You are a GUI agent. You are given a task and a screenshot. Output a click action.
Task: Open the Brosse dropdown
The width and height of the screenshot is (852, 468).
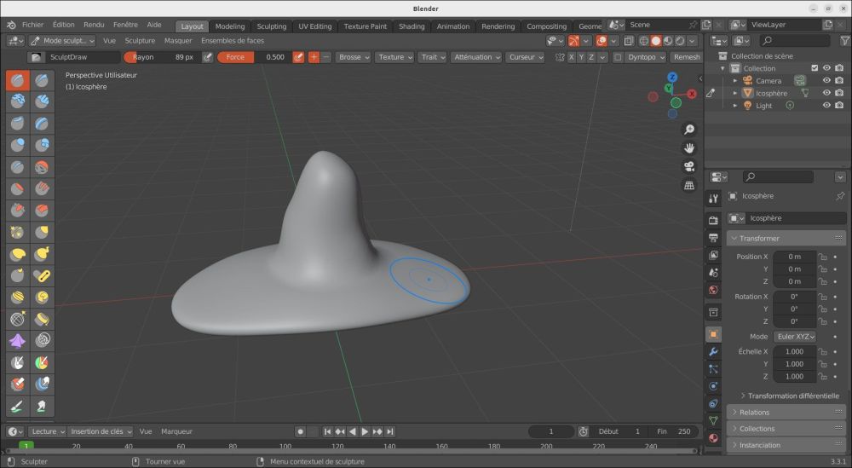click(353, 57)
